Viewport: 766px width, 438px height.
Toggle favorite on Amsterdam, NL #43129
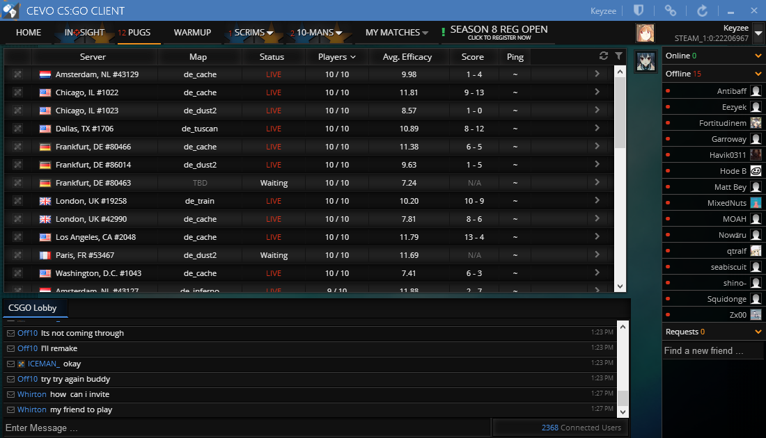17,74
